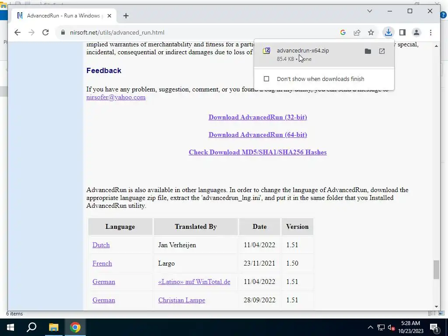The height and width of the screenshot is (336, 448).
Task: Enable Don't show when downloads finish
Action: pos(266,79)
